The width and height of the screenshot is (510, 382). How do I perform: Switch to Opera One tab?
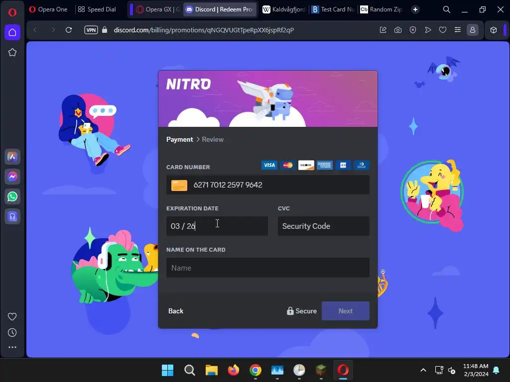48,9
